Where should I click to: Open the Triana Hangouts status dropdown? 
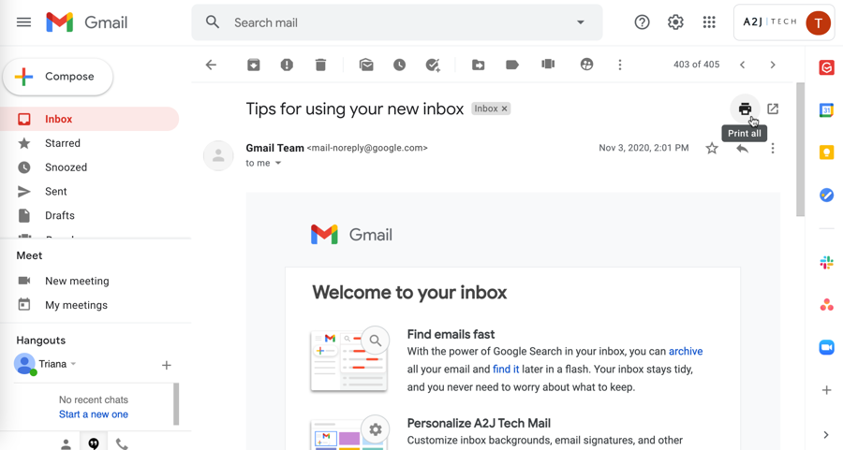click(x=74, y=364)
